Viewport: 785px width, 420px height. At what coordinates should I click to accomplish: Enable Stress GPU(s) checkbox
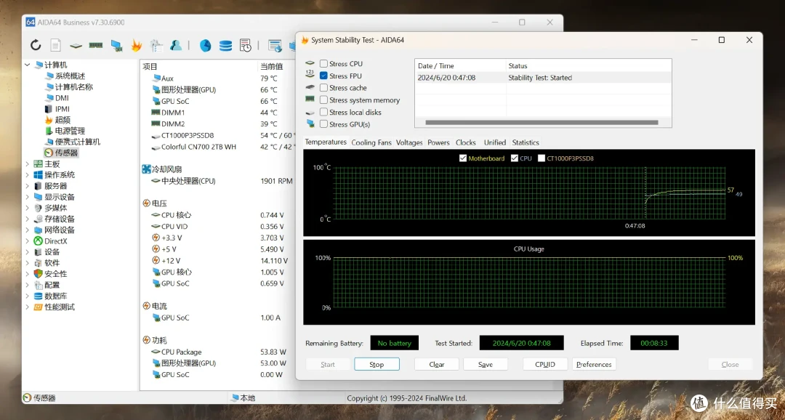coord(324,124)
